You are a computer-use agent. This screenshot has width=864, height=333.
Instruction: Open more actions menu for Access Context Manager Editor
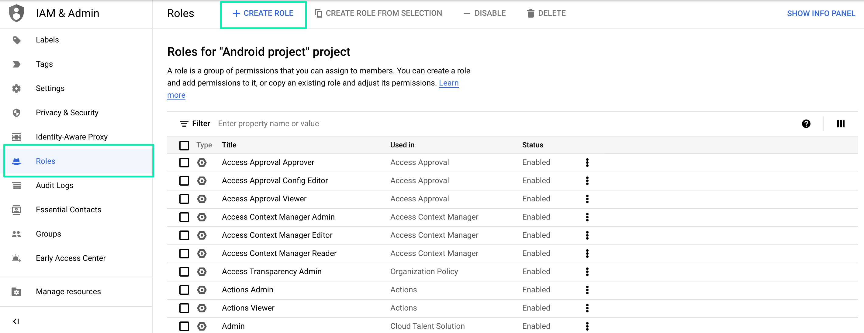(x=587, y=236)
